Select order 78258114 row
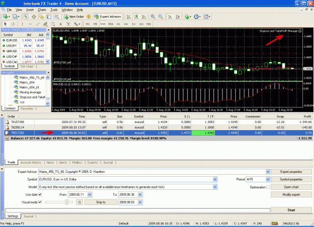Image resolution: width=314 pixels, height=227 pixels. click(158, 128)
